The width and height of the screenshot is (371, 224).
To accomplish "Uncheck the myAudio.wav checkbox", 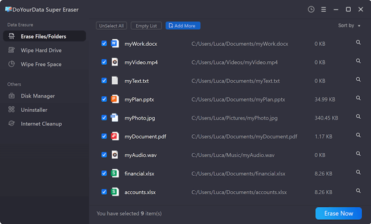I will (x=104, y=154).
